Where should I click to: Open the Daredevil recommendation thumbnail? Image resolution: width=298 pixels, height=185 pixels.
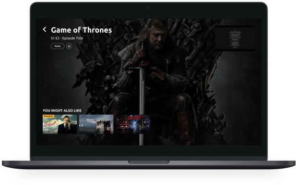(132, 124)
